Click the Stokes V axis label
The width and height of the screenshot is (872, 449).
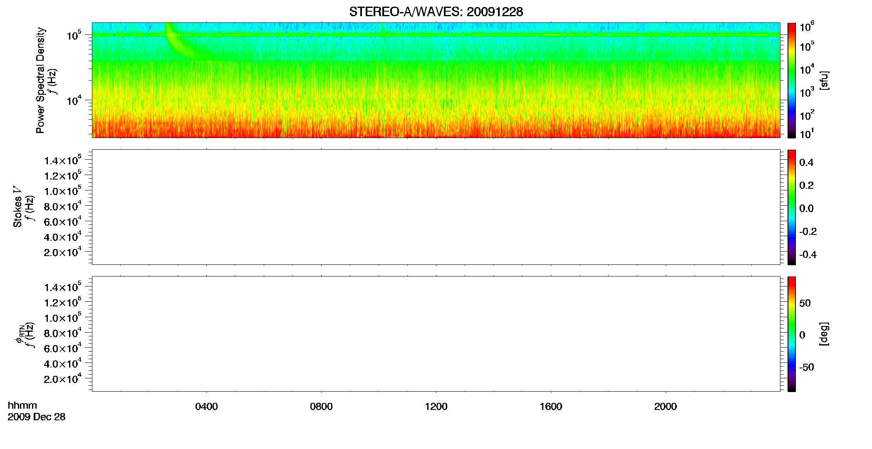(x=17, y=207)
